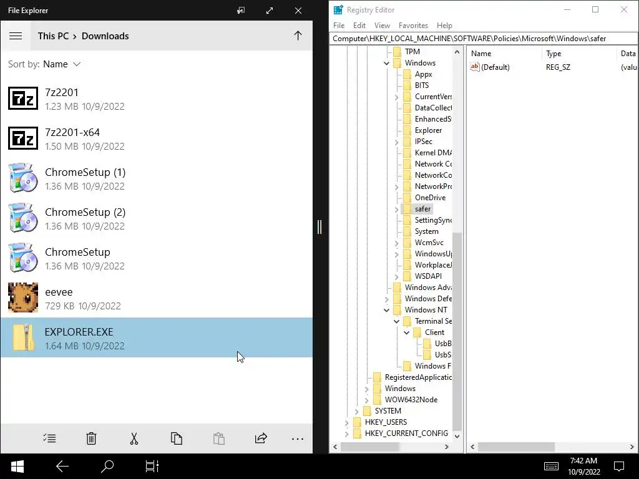Collapse the Terminal Services registry key
This screenshot has width=639, height=479.
coord(396,321)
